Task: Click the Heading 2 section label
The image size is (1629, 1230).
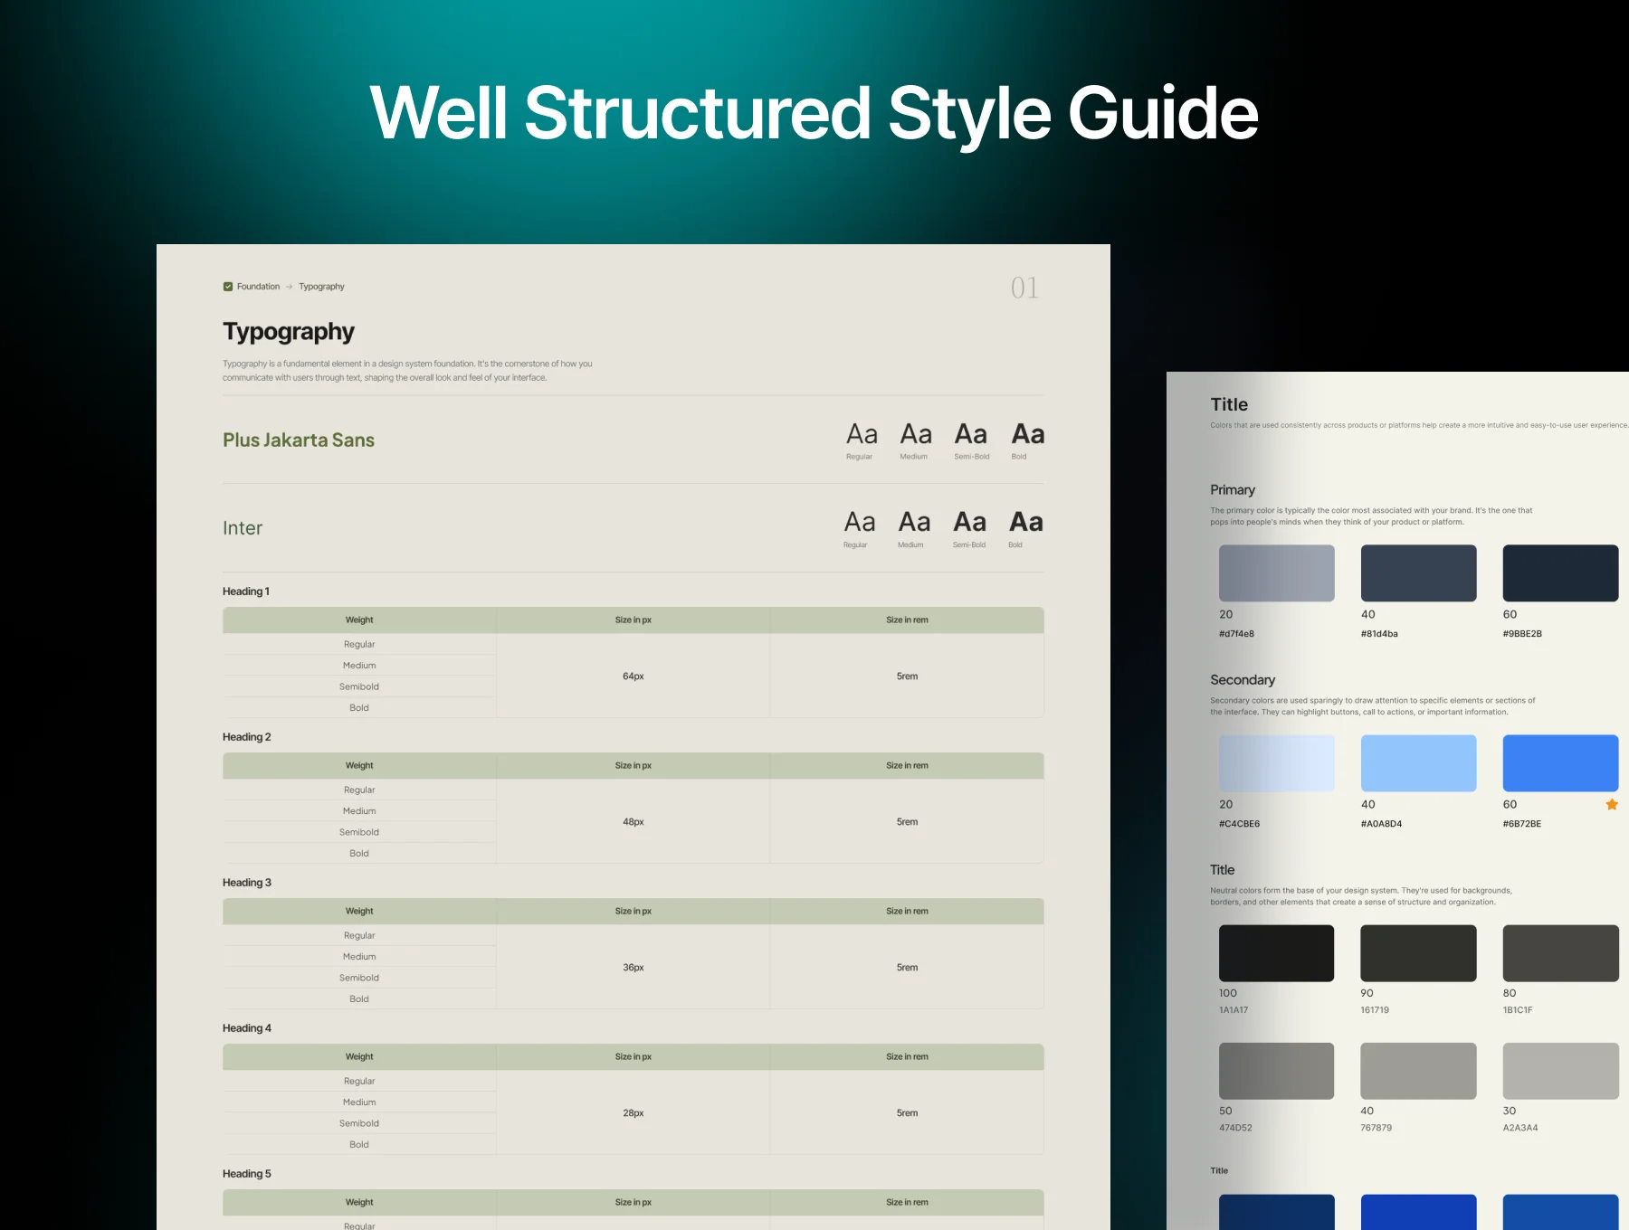Action: click(247, 737)
